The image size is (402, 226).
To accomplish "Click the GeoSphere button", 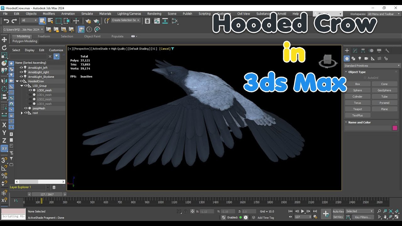I will pos(384,90).
